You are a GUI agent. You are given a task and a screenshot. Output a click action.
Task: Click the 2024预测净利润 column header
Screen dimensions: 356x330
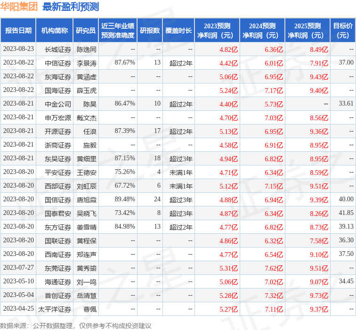coord(262,31)
